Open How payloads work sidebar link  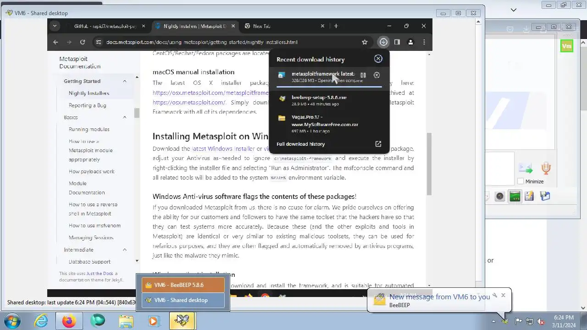(x=92, y=171)
